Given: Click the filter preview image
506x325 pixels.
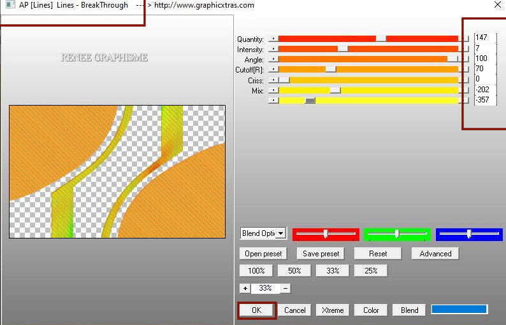Looking at the screenshot, I should tap(117, 172).
